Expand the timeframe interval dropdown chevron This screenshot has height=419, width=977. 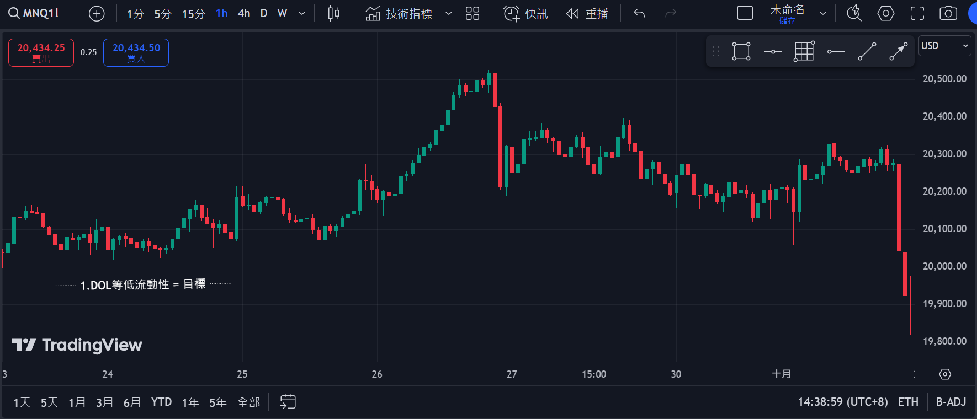[302, 14]
